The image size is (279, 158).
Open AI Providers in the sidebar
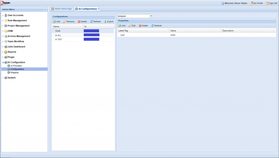point(16,66)
